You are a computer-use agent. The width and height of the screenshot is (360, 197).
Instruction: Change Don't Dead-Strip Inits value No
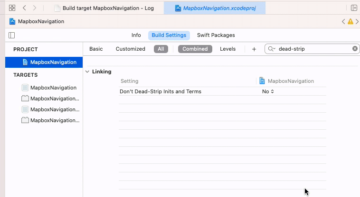click(268, 91)
